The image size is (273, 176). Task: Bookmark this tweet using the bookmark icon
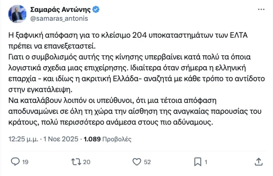click(198, 162)
